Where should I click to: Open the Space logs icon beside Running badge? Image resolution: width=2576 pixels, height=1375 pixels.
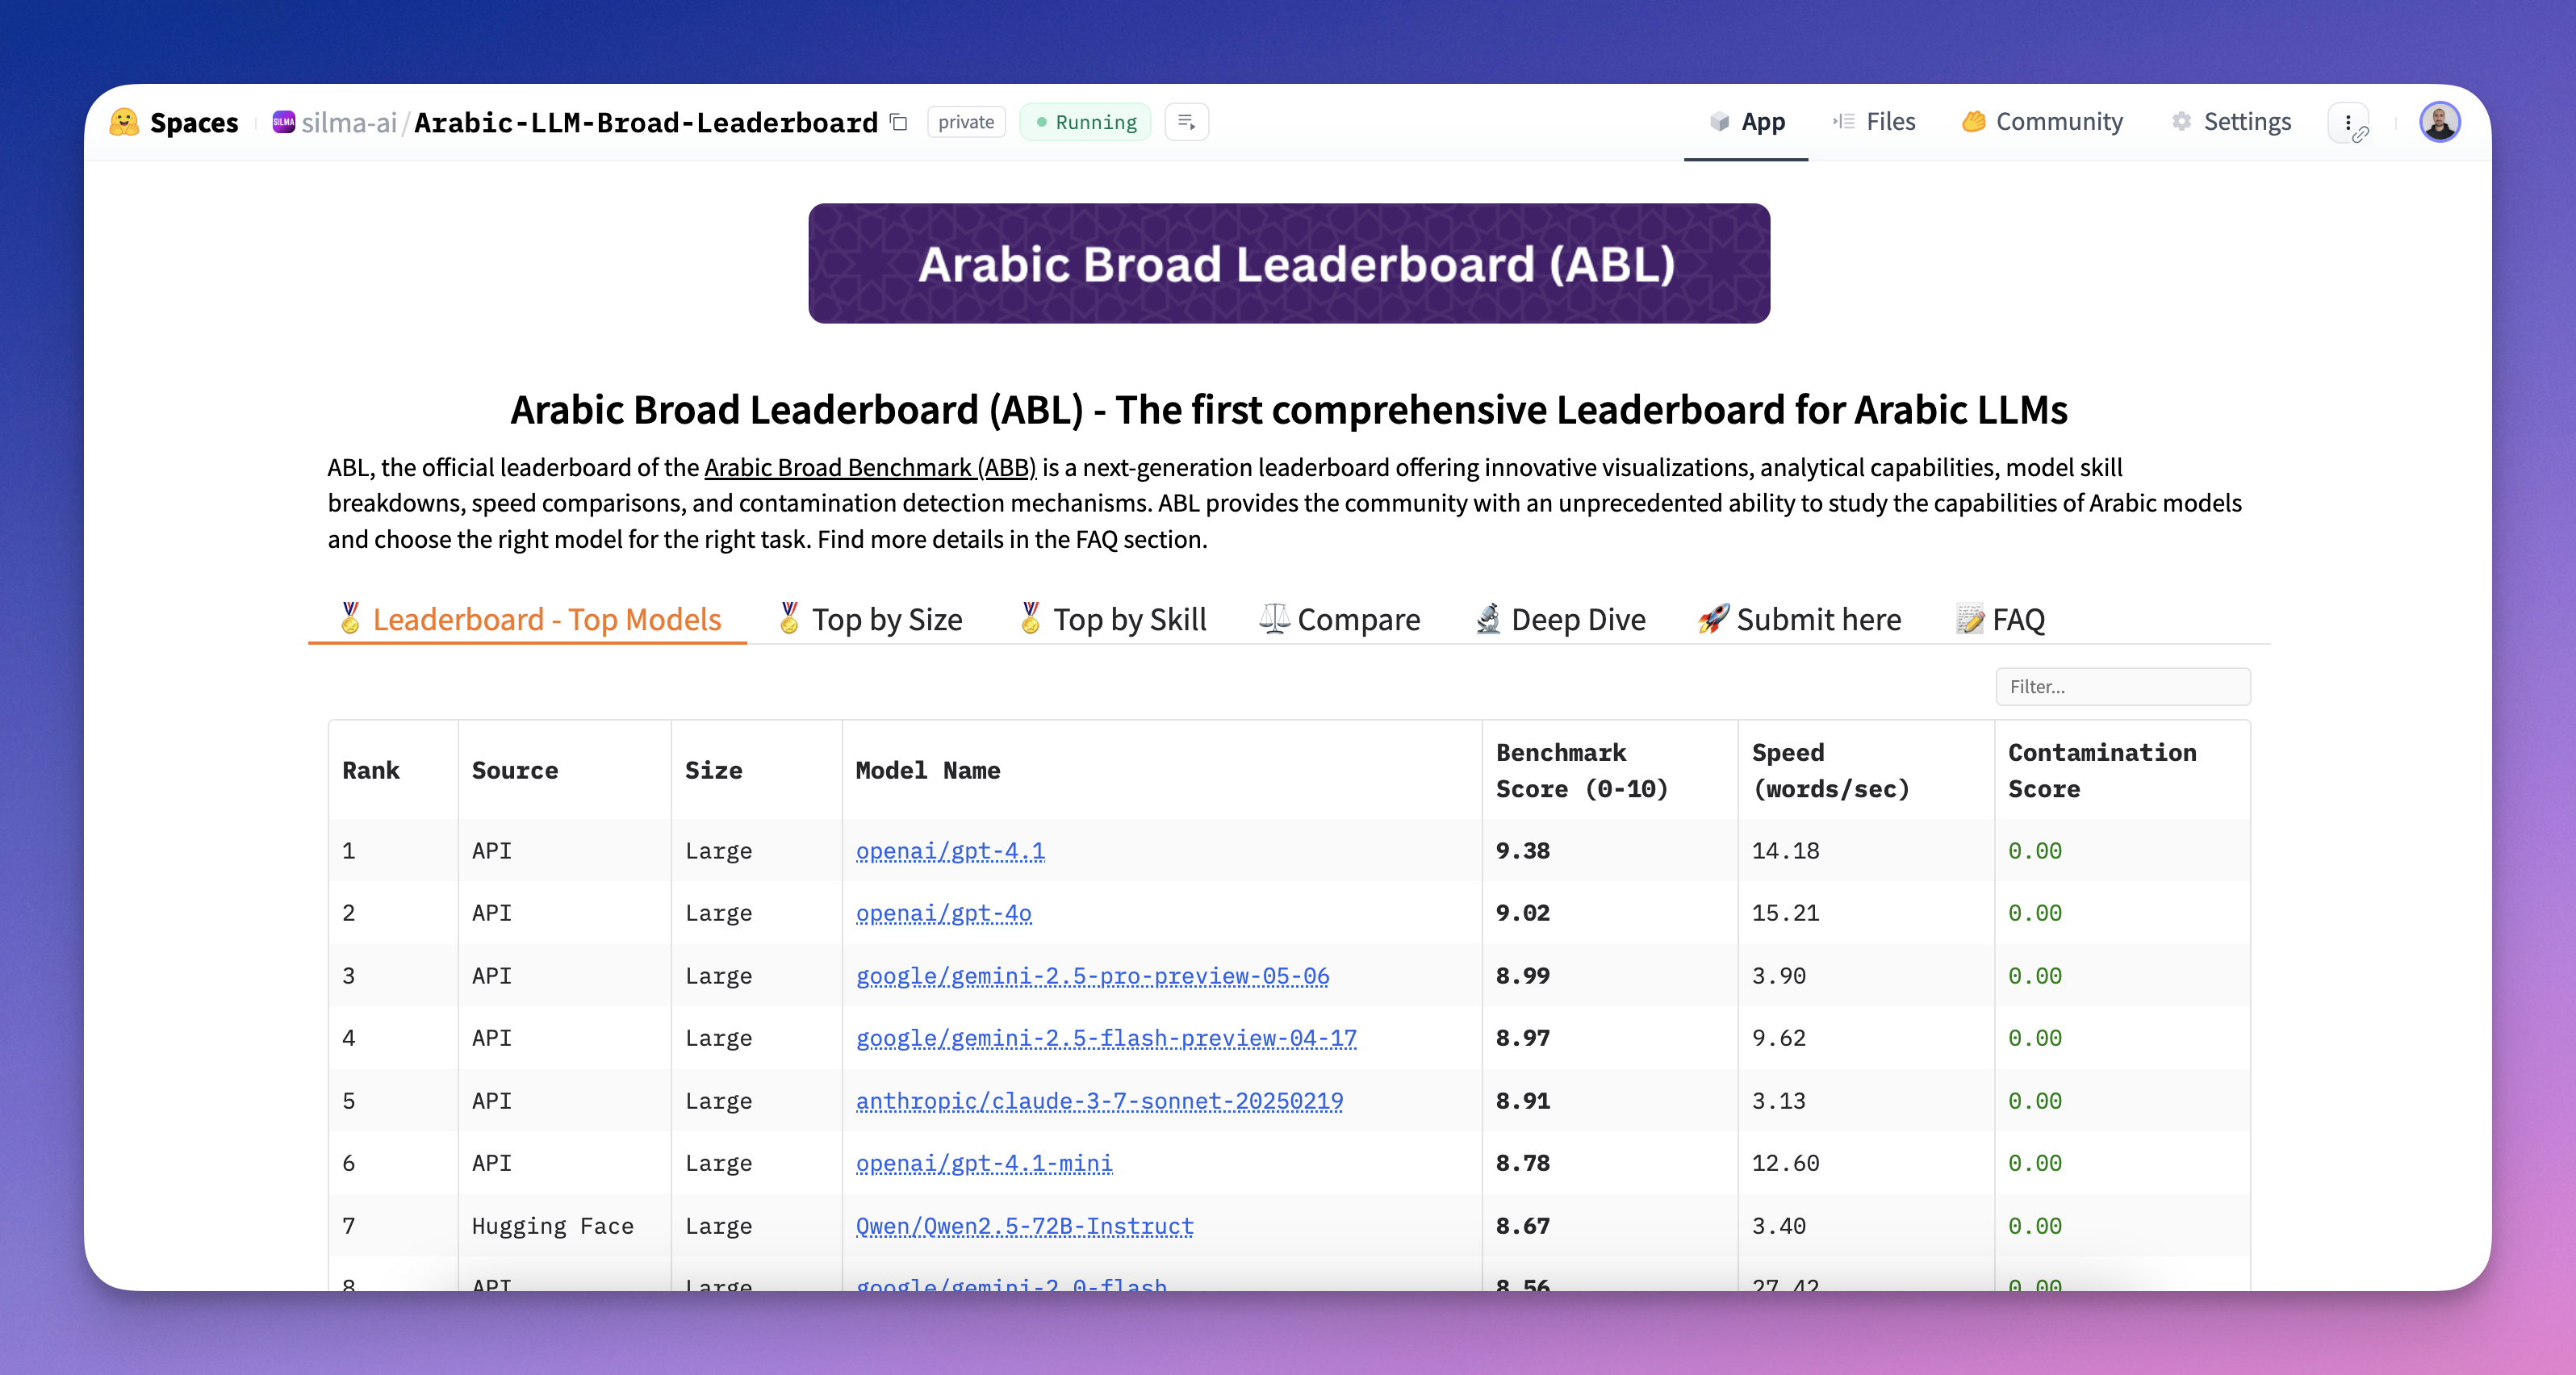pyautogui.click(x=1186, y=121)
